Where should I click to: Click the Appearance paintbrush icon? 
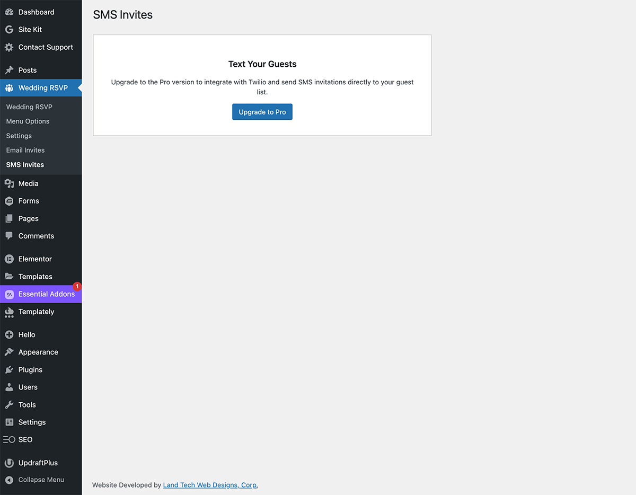(x=8, y=352)
